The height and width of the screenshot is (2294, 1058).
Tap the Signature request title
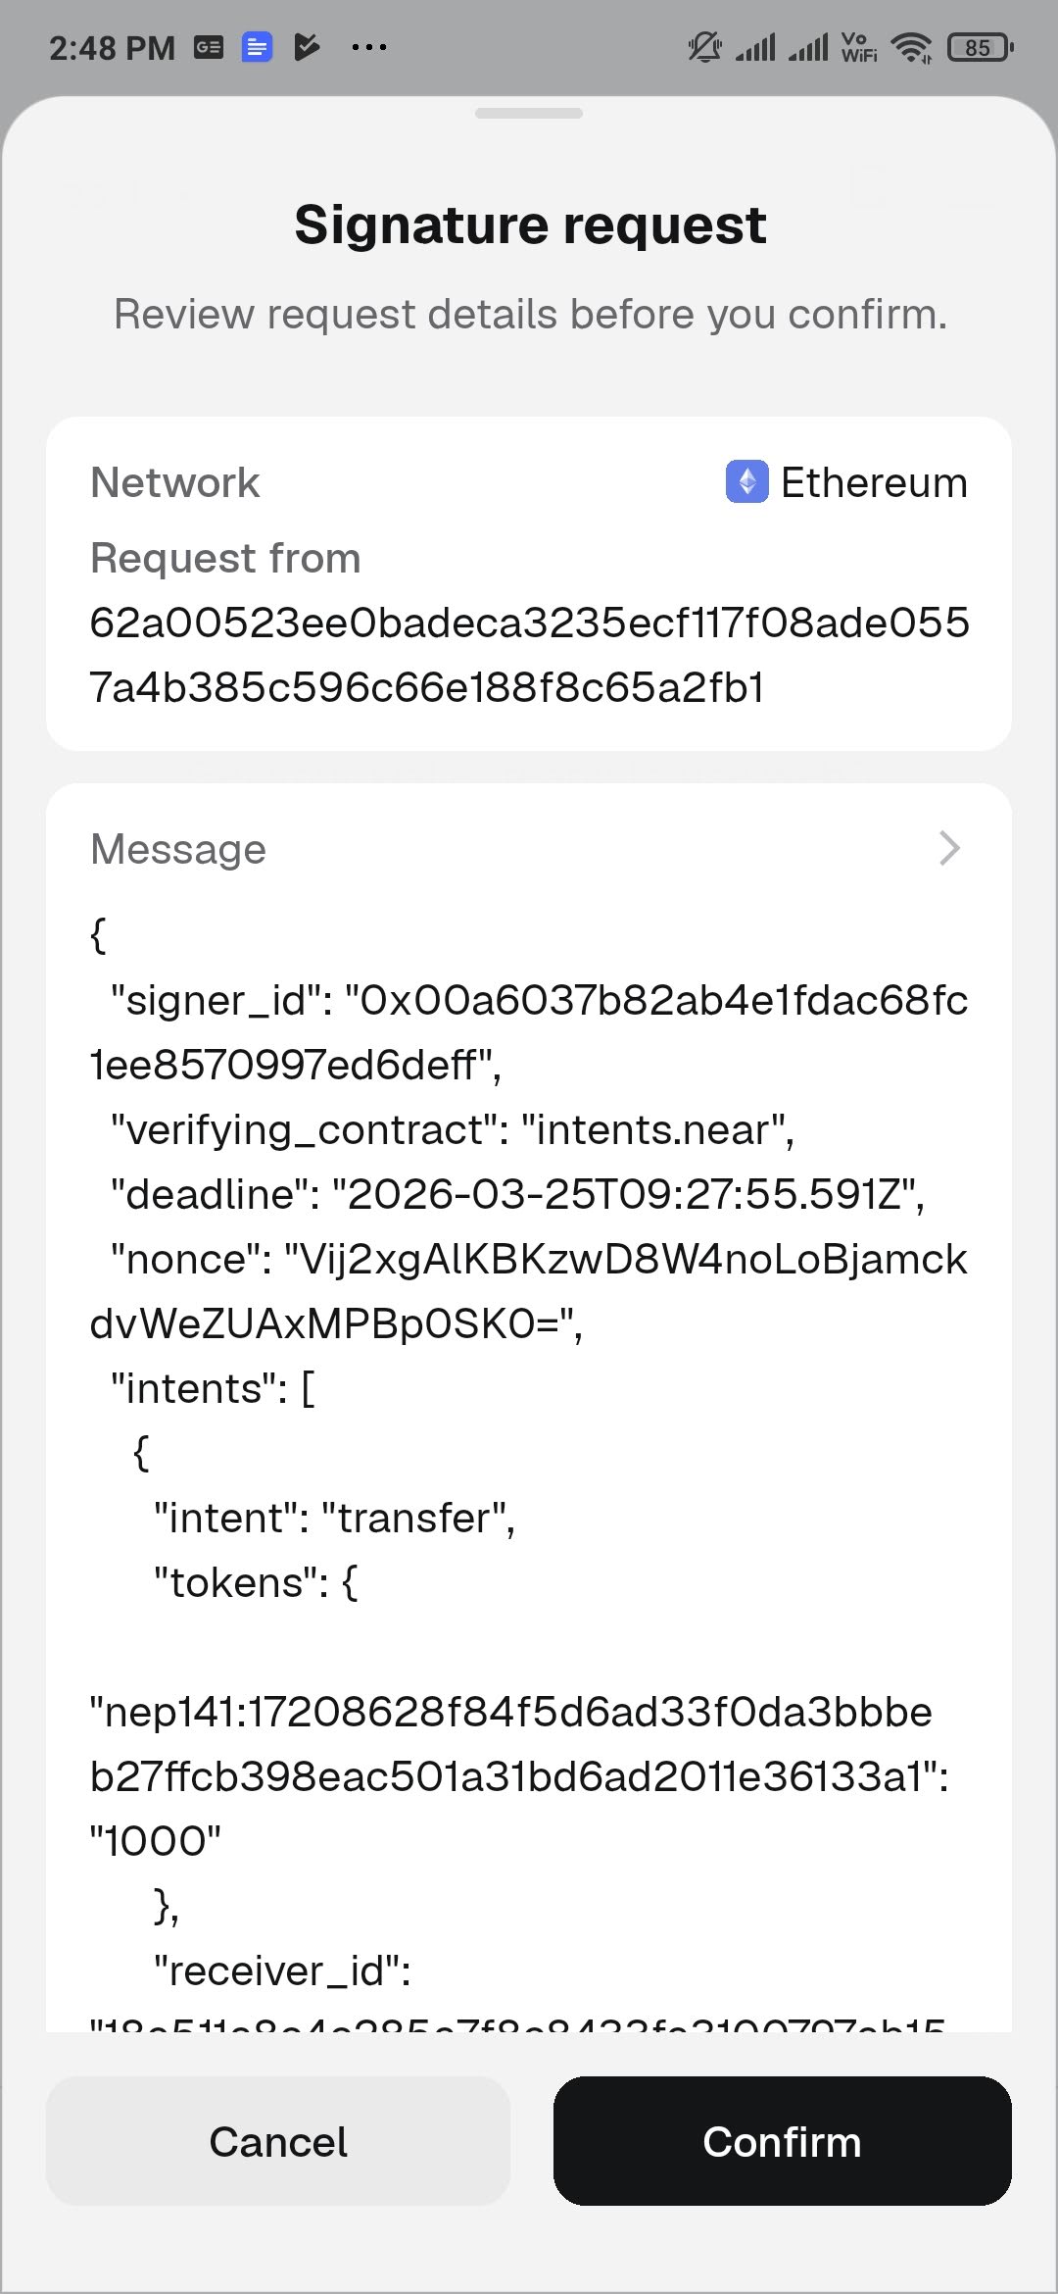(529, 224)
